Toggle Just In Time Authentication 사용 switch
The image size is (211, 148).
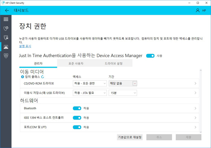(x=150, y=56)
